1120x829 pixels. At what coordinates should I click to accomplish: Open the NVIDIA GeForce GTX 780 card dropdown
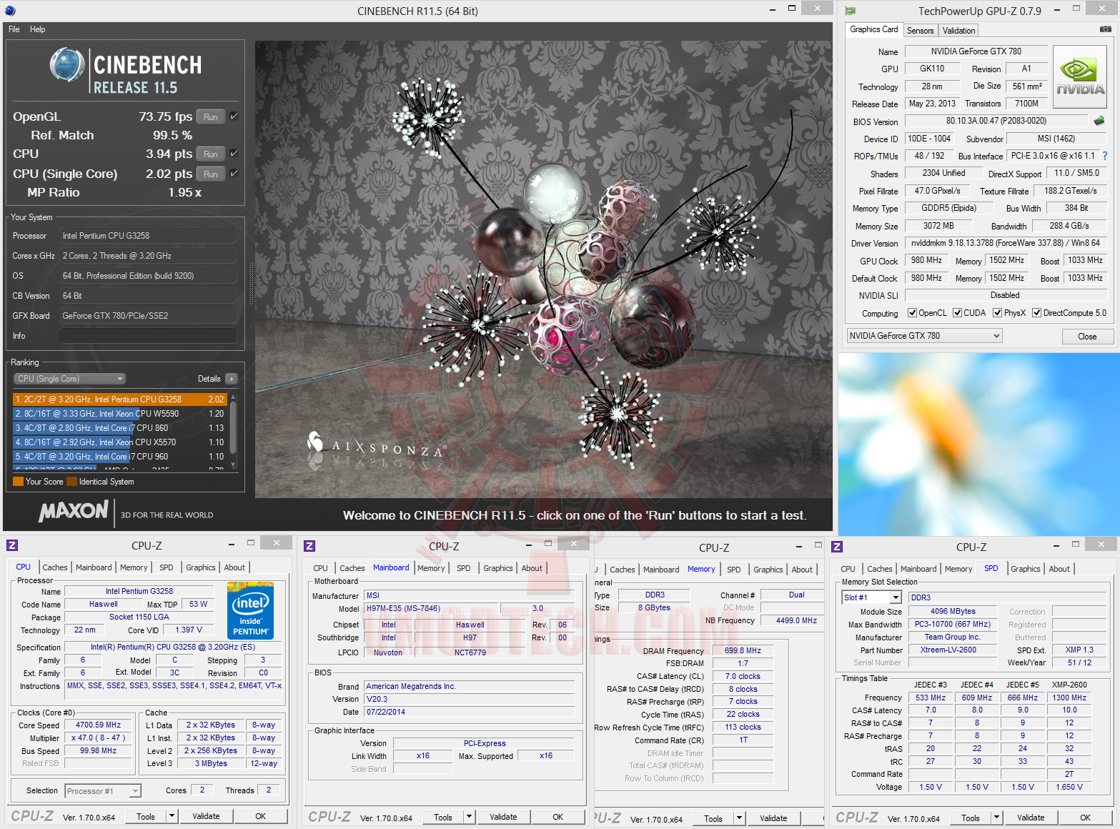(925, 336)
